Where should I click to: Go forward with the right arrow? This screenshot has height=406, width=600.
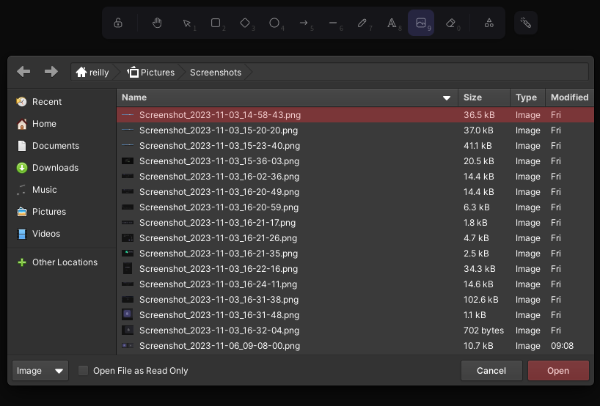pos(51,72)
